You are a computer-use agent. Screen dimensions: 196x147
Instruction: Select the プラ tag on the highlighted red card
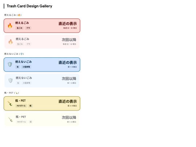(x=28, y=28)
